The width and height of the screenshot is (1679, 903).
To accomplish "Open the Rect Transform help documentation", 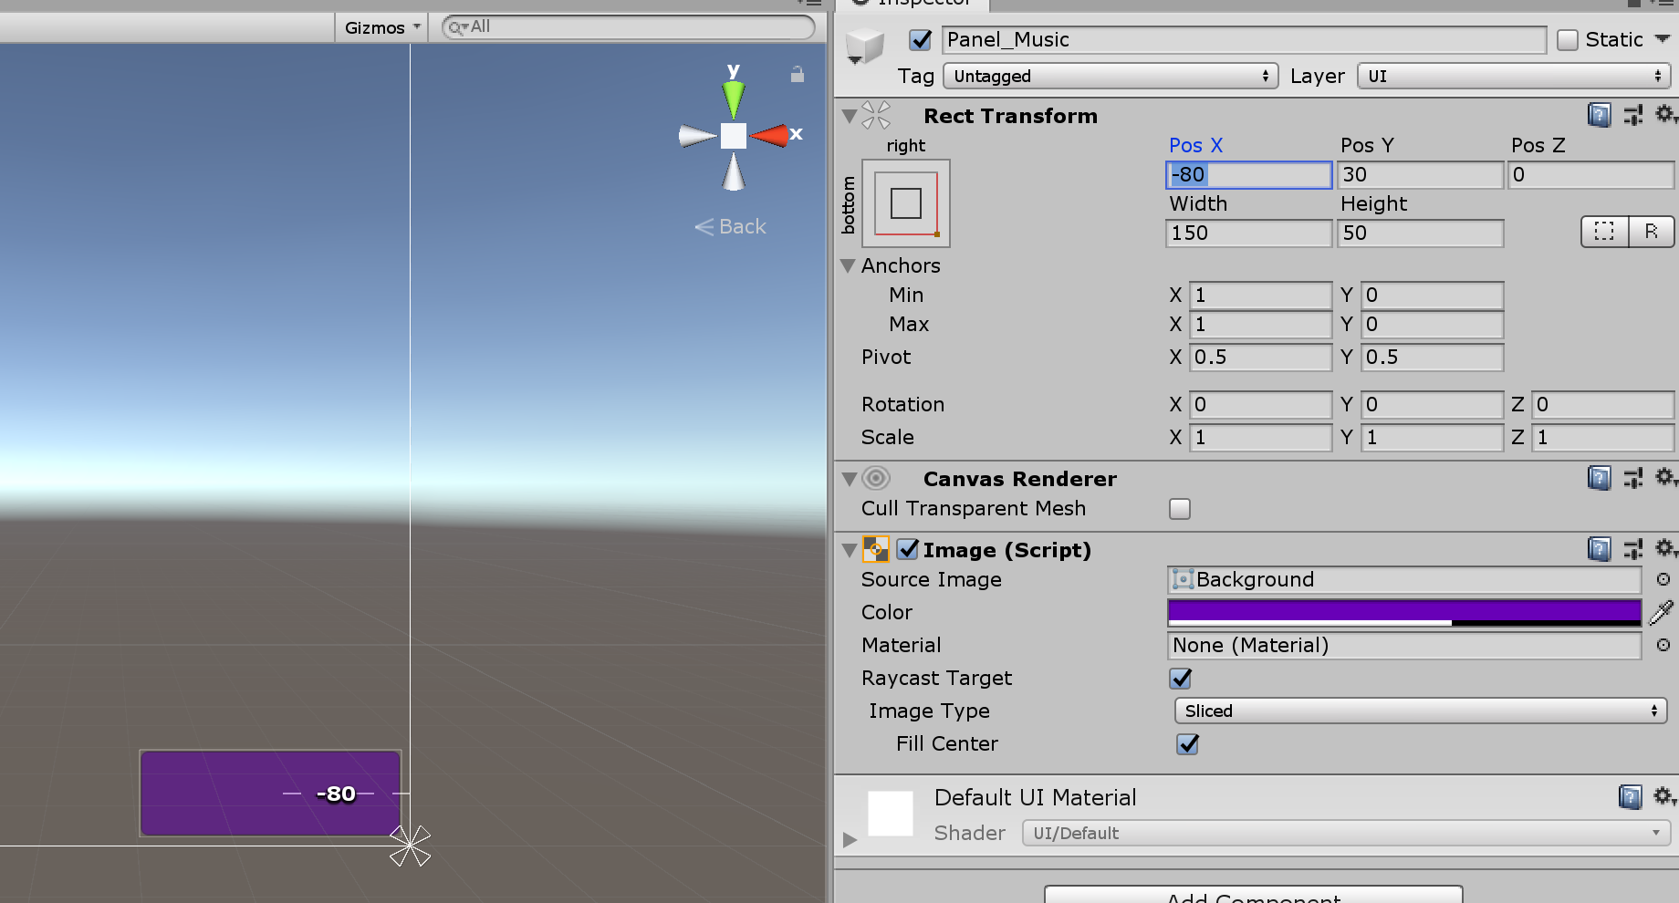I will (1600, 115).
